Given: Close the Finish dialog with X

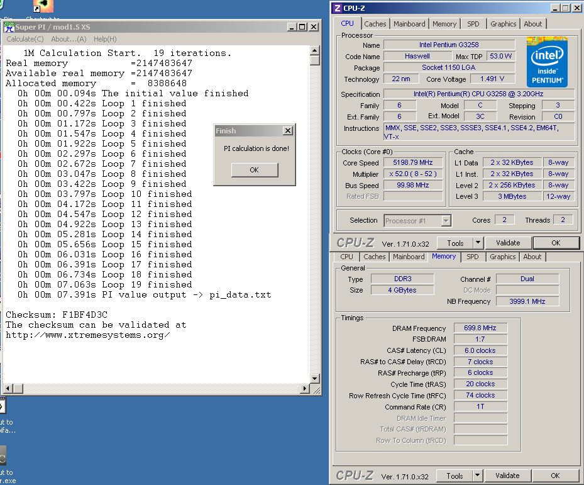Looking at the screenshot, I should pyautogui.click(x=288, y=130).
